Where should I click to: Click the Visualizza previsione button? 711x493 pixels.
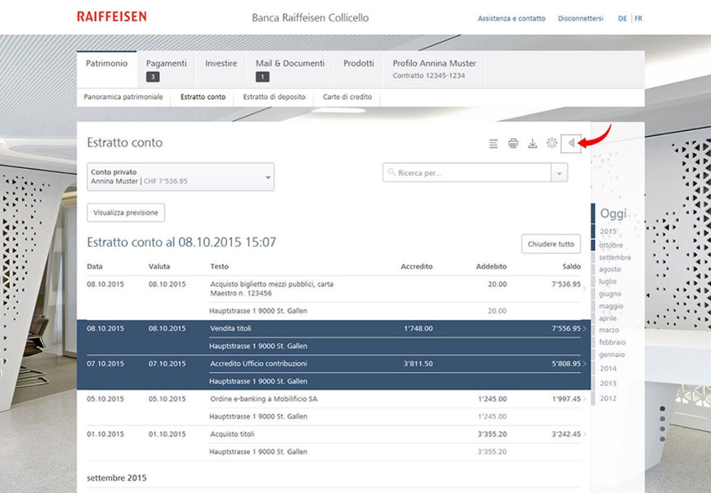click(x=126, y=213)
